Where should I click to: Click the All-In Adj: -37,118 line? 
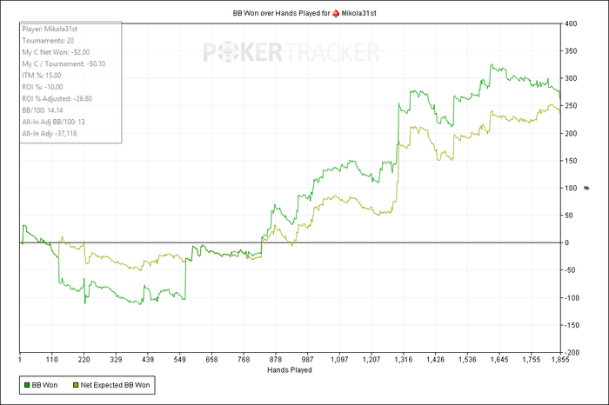(x=50, y=134)
